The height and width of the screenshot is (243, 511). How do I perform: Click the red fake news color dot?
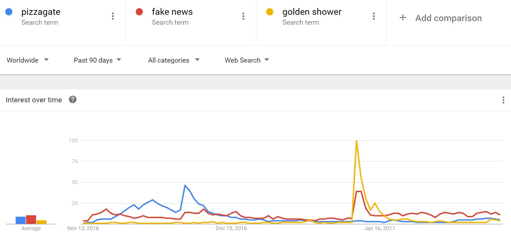coord(139,12)
